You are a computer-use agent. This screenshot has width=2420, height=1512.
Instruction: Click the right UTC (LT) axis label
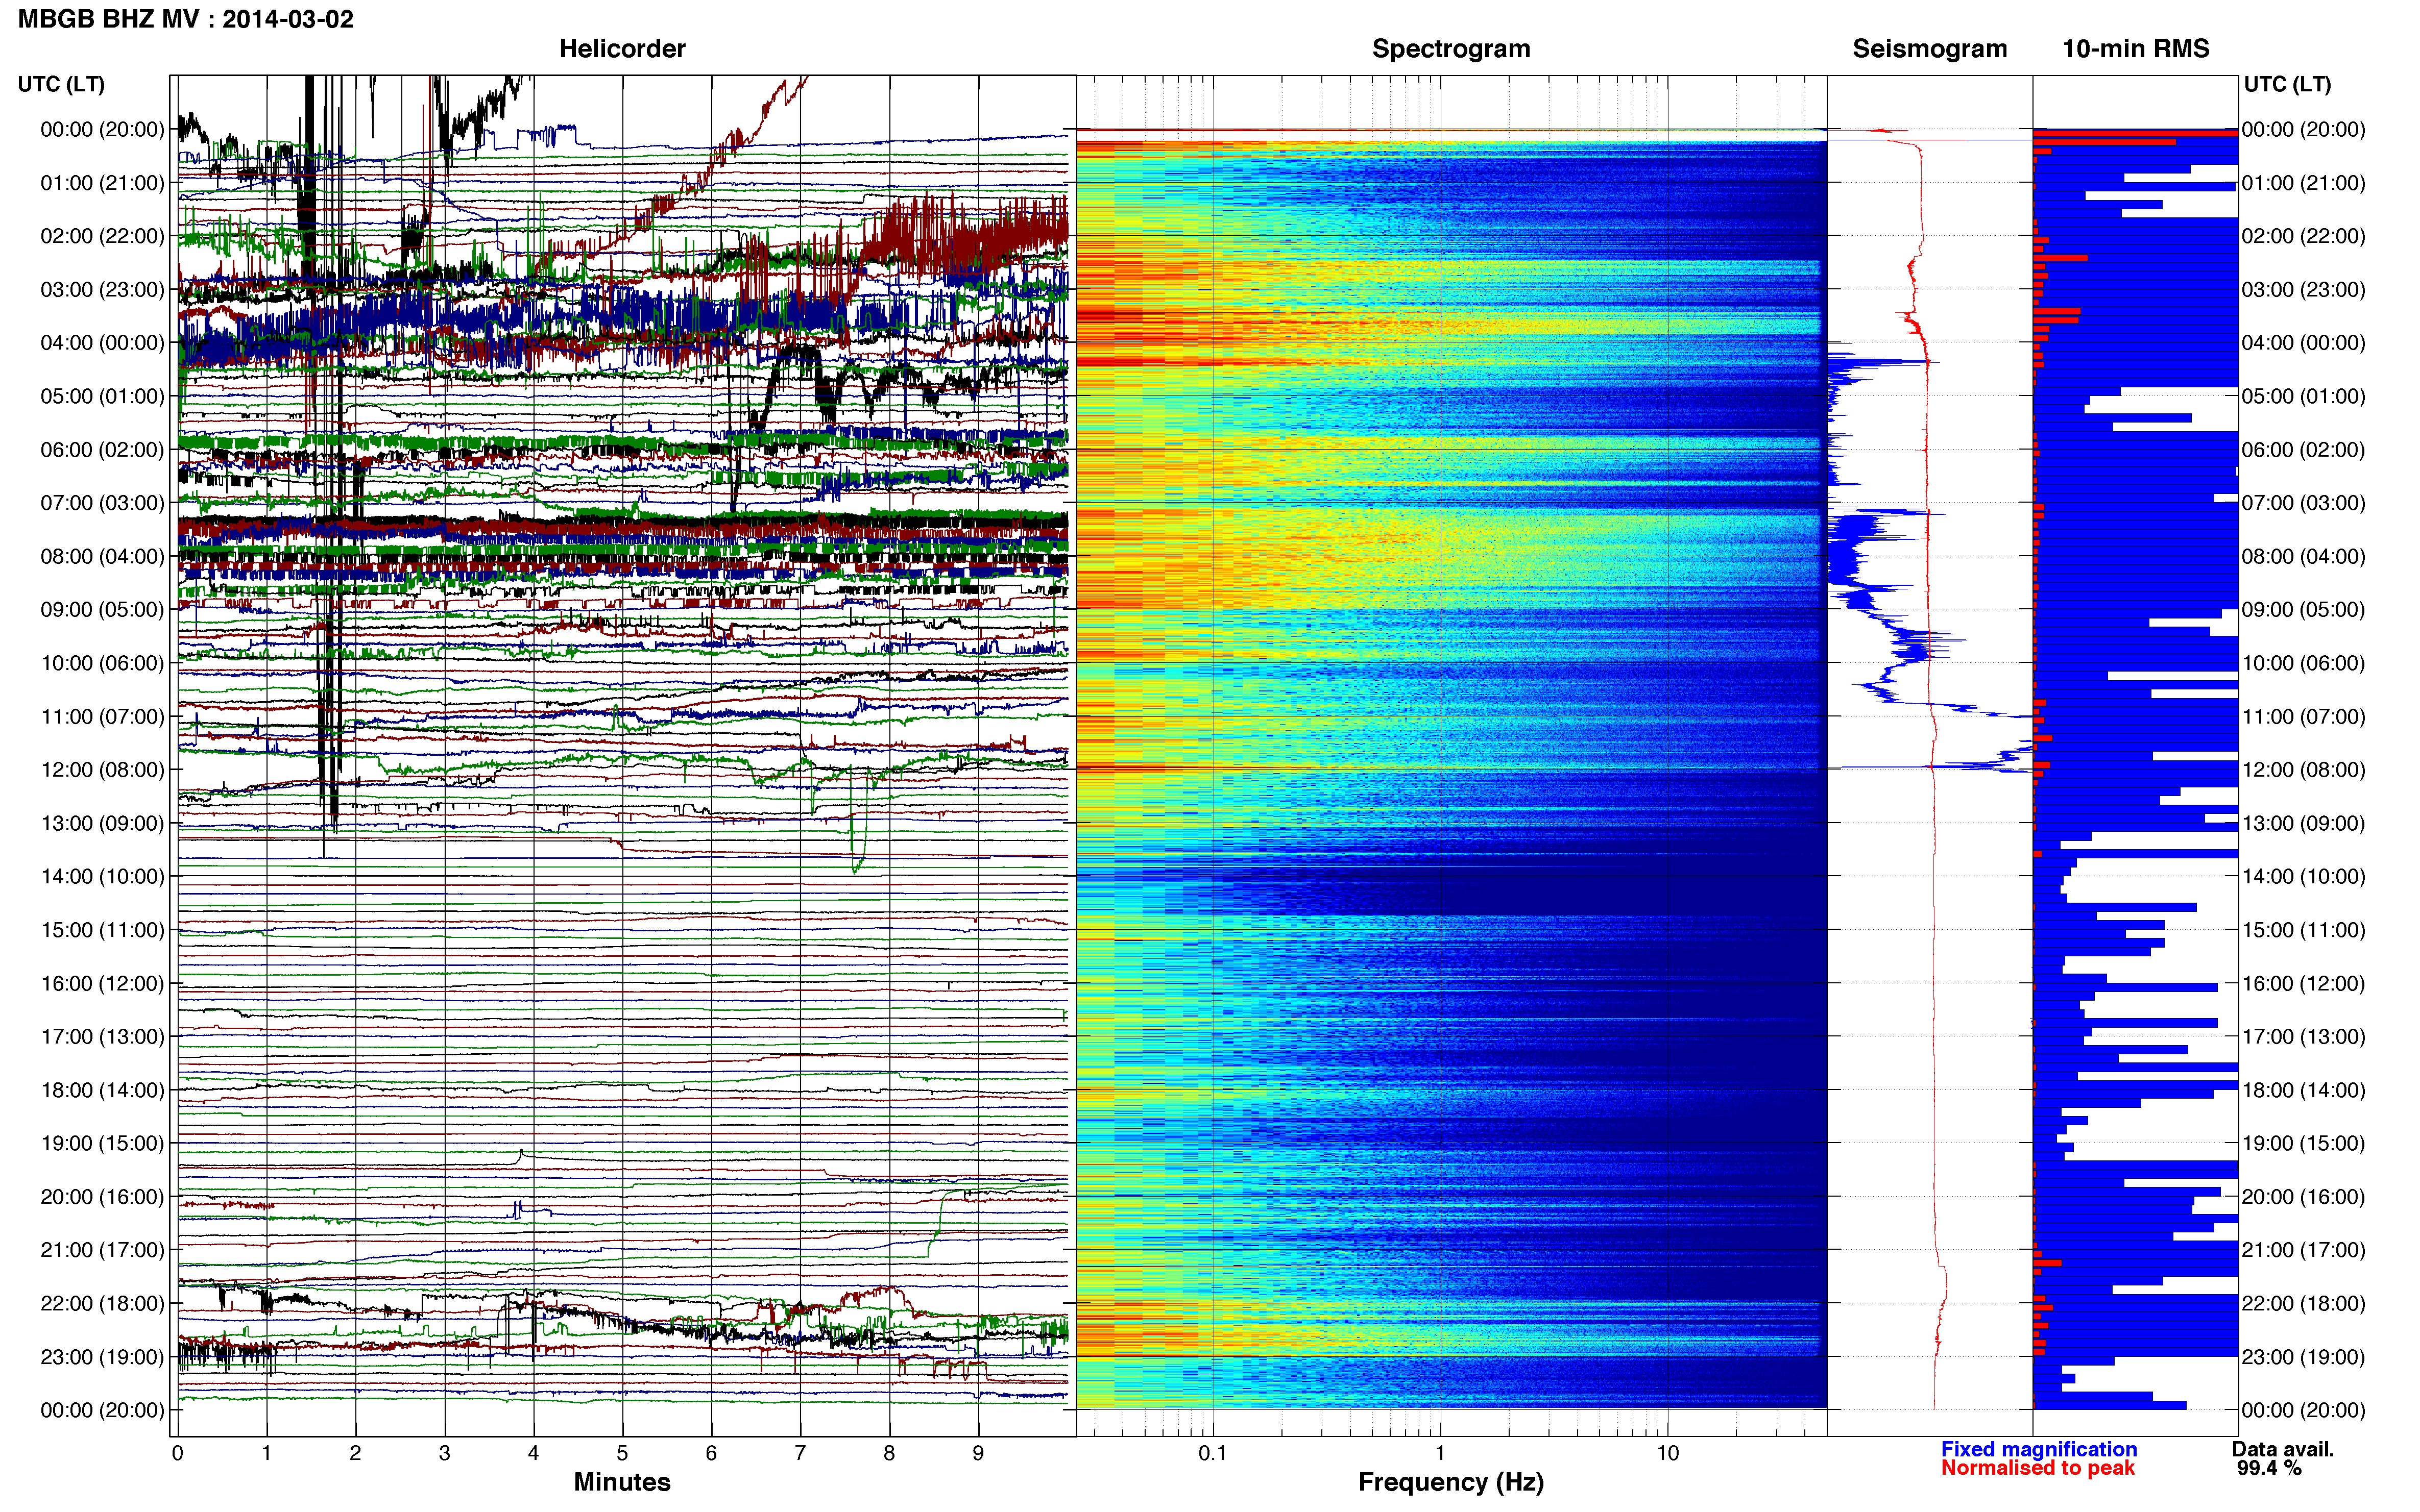tap(2287, 84)
